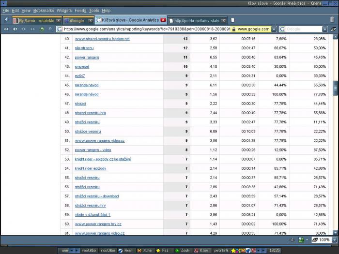The image size is (339, 254).
Task: Click percentage 87,50% in row 52
Action: click(320, 150)
